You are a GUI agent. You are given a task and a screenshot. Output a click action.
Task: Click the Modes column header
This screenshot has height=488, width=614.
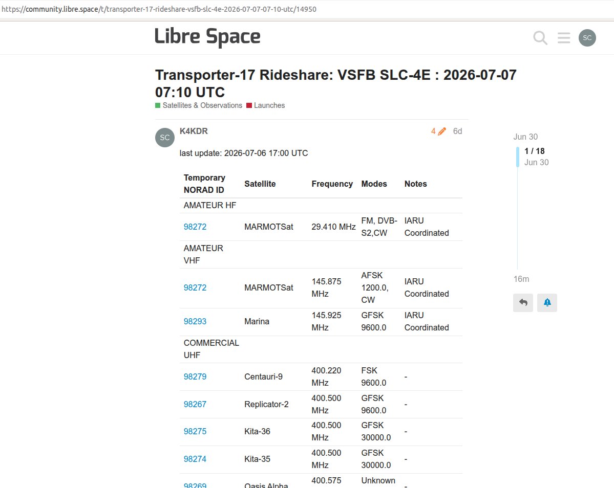click(374, 184)
